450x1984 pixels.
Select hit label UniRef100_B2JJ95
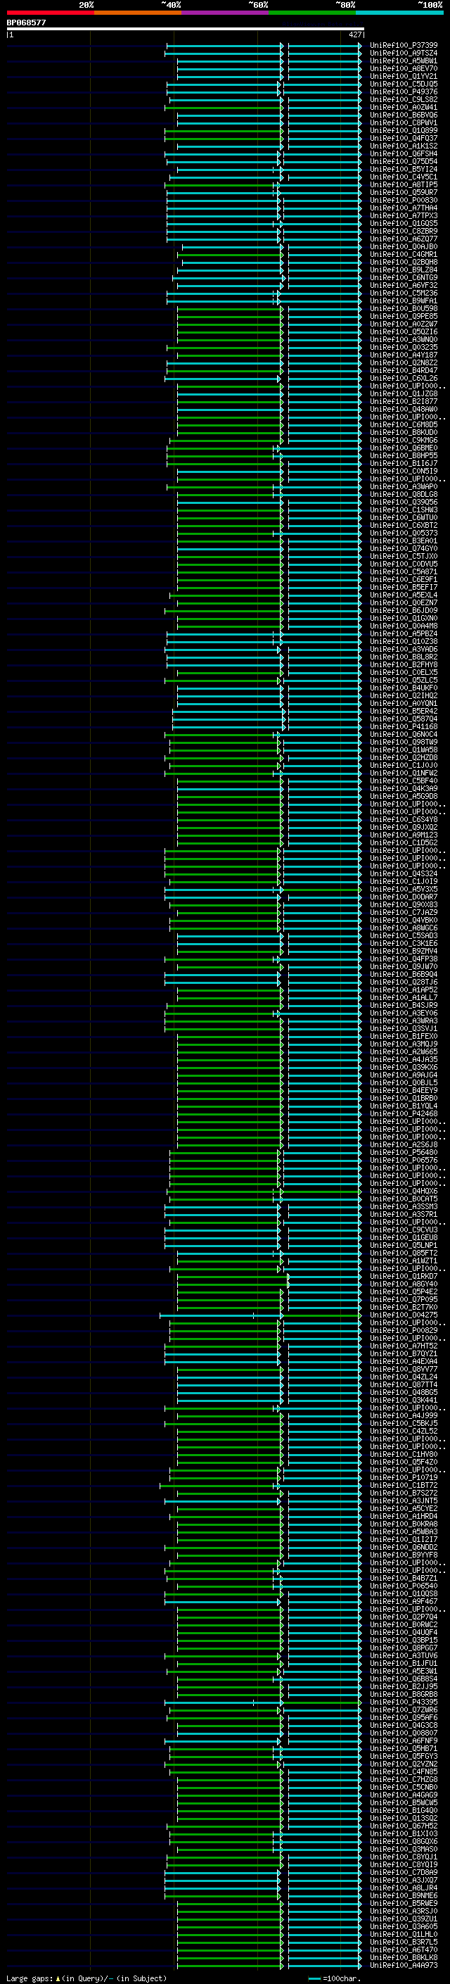(404, 1688)
